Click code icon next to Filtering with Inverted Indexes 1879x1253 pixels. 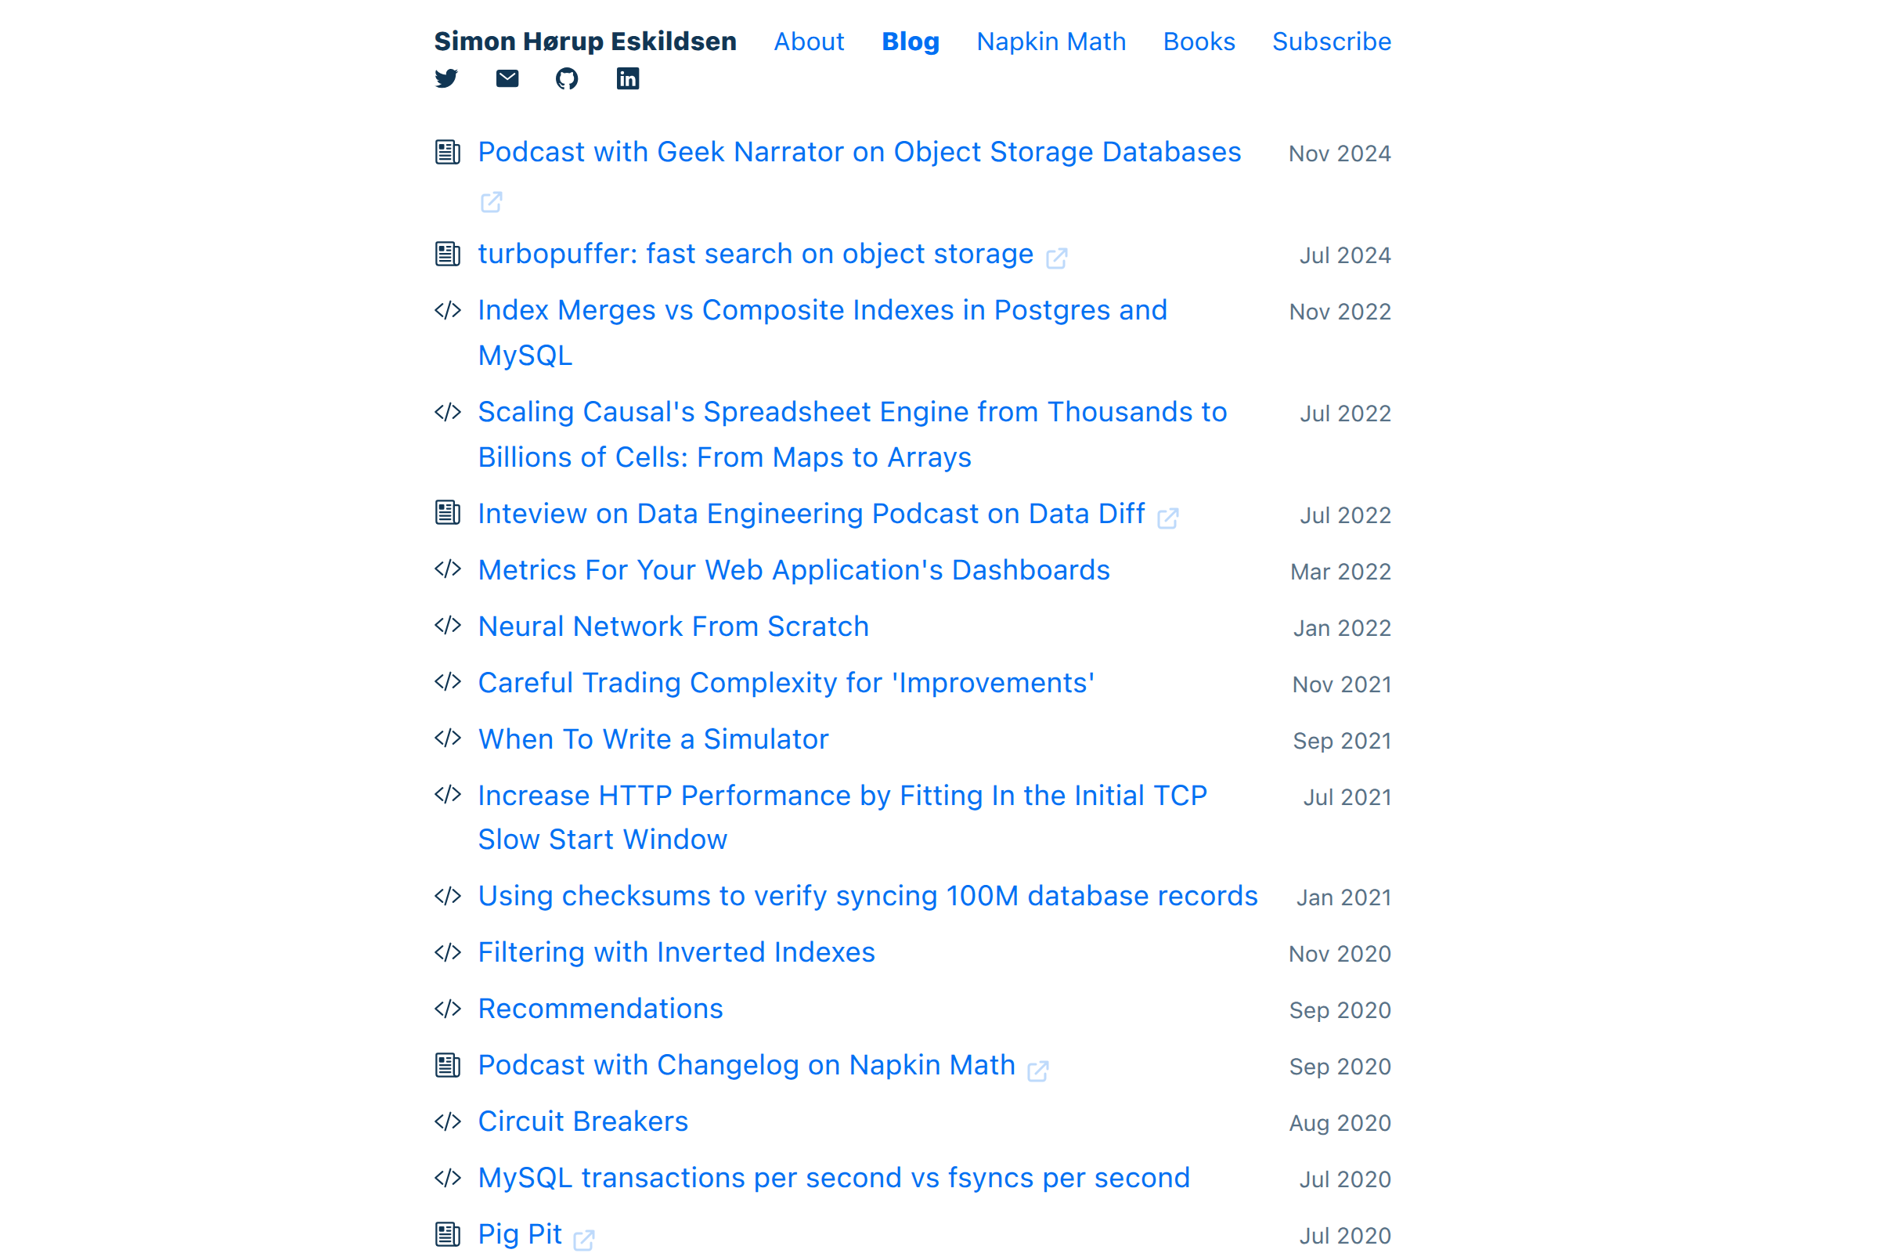(x=447, y=952)
